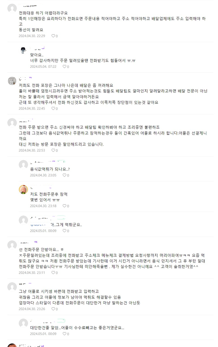The width and height of the screenshot is (218, 347).
Task: Like the comment posted 2024.04.30. 23:26
Action: point(53,309)
